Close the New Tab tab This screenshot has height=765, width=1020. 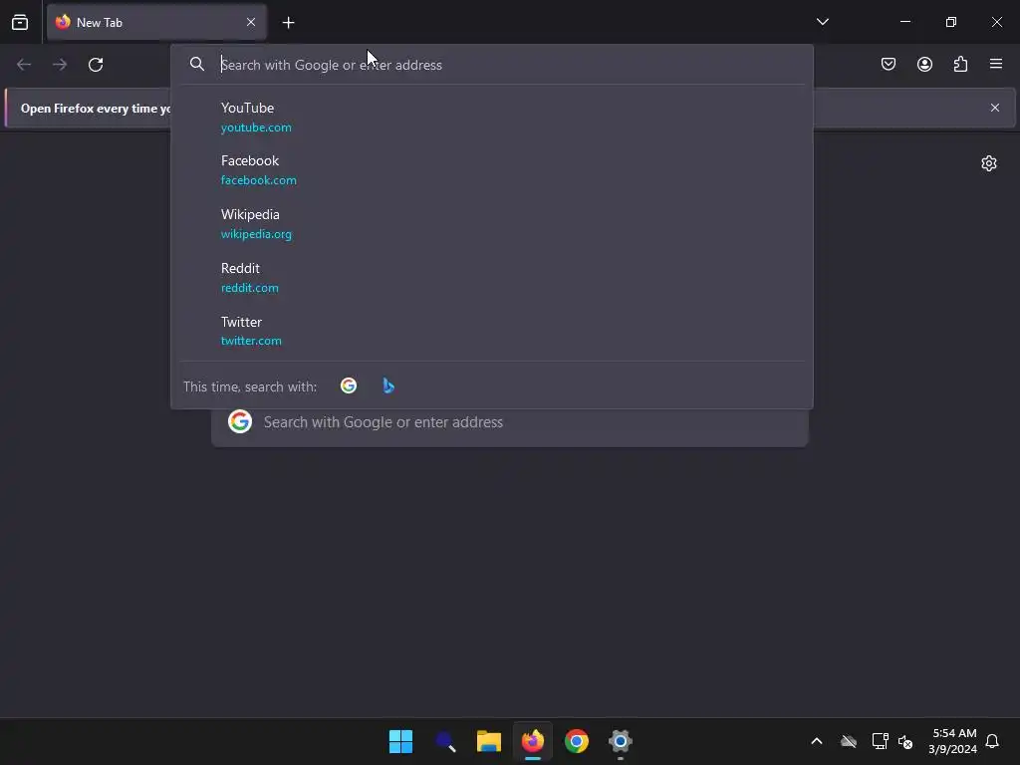(251, 22)
